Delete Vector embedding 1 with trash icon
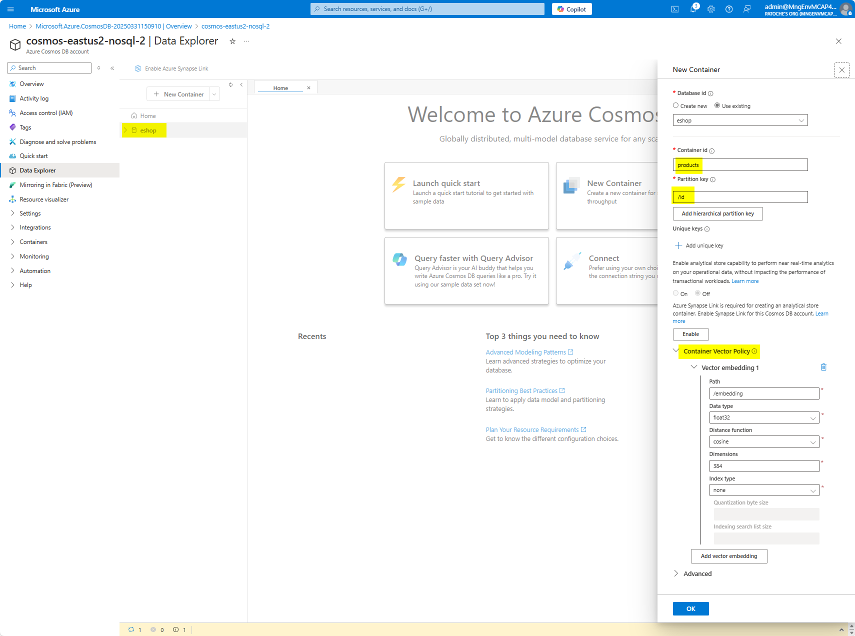 pos(823,367)
